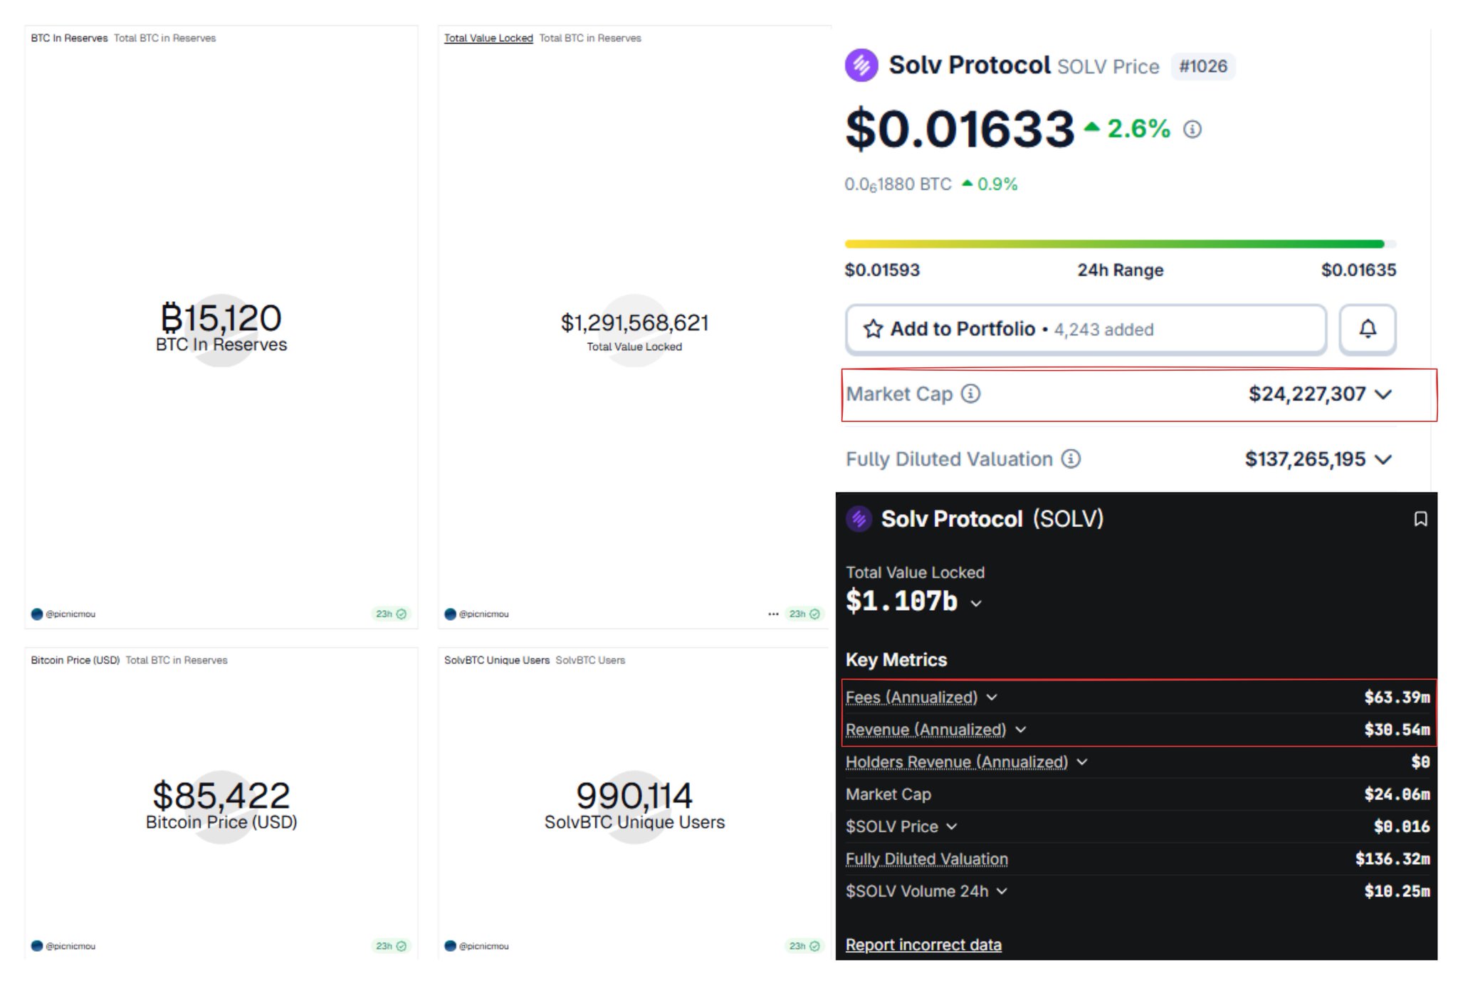This screenshot has width=1458, height=981.
Task: Open the $1.107b Total Value Locked dropdown
Action: click(x=976, y=604)
